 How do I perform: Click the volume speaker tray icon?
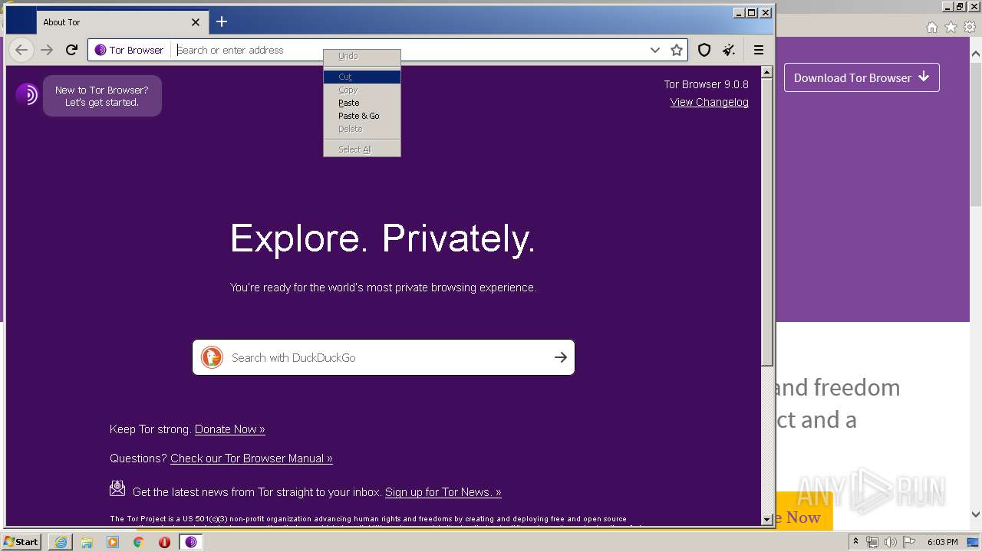coord(890,542)
